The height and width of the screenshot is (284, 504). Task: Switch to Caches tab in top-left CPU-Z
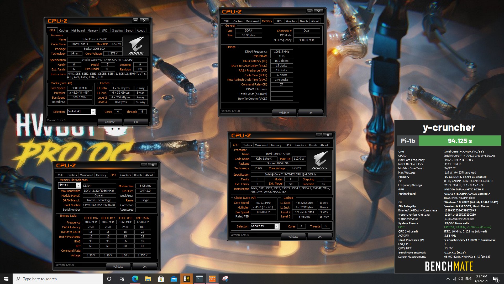click(64, 31)
